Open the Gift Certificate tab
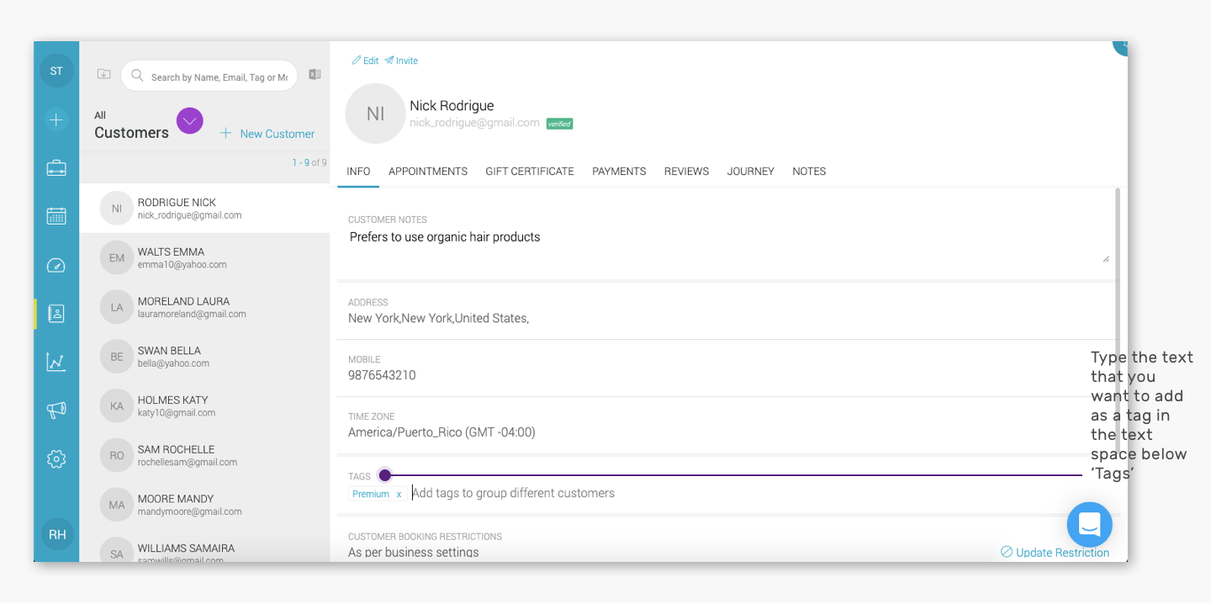1211x604 pixels. click(x=530, y=172)
